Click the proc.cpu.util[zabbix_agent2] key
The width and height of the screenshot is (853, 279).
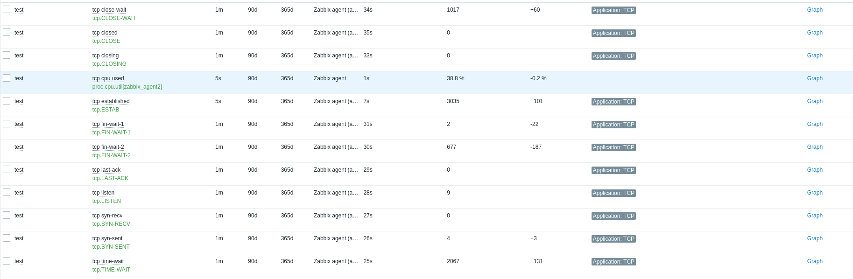coord(127,87)
